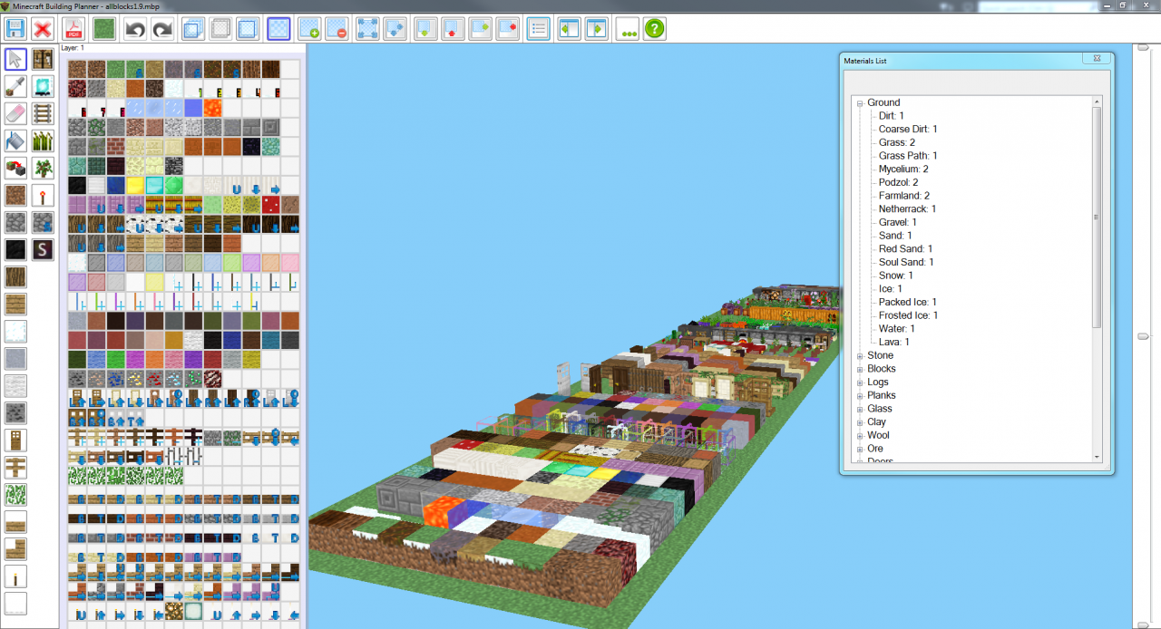Click the three green dots button
Viewport: 1161px width, 629px height.
click(x=627, y=29)
